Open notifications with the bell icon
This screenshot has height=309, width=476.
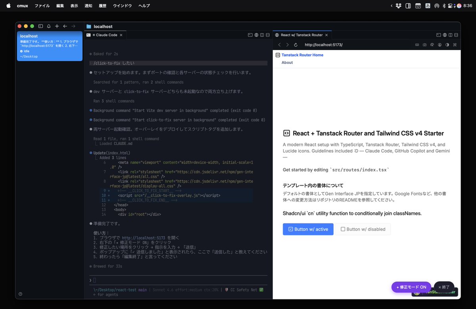click(49, 26)
